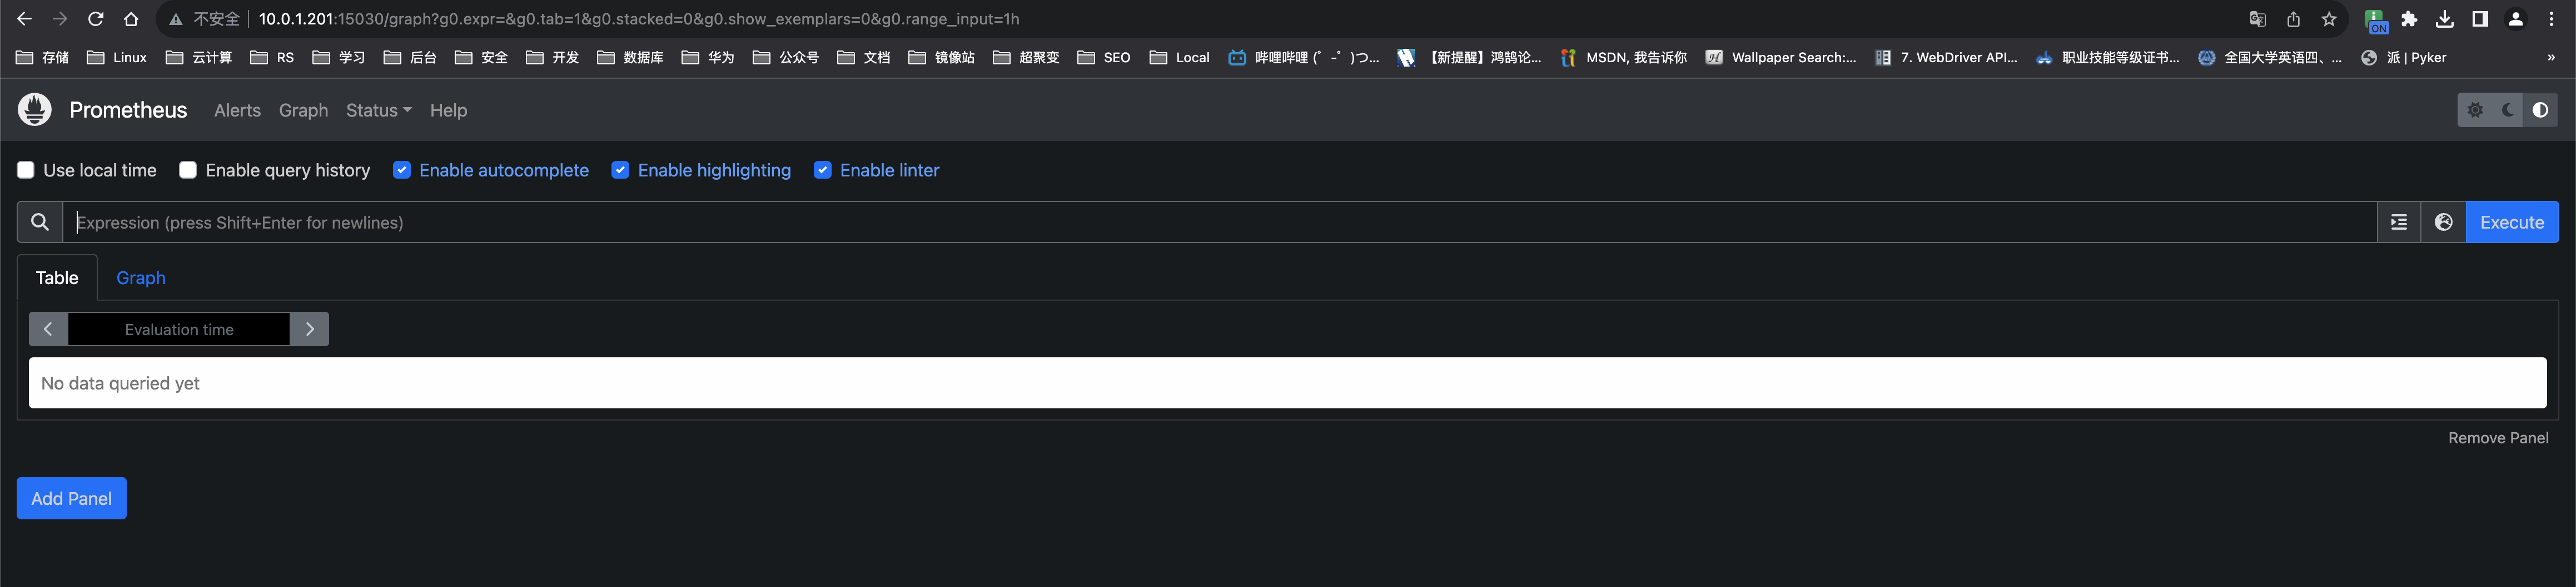Viewport: 2576px width, 587px height.
Task: Show more bookmarks with the chevron
Action: [2551, 58]
